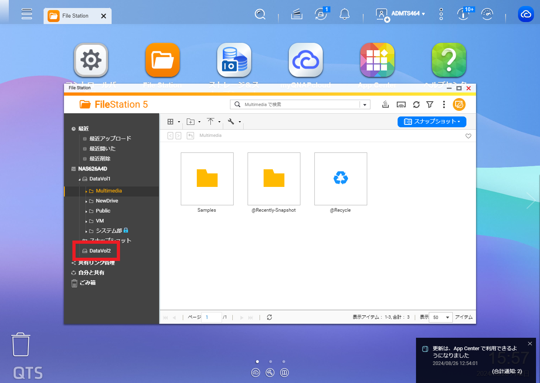The height and width of the screenshot is (383, 540).
Task: Click the pagination refresh icon
Action: [x=269, y=317]
